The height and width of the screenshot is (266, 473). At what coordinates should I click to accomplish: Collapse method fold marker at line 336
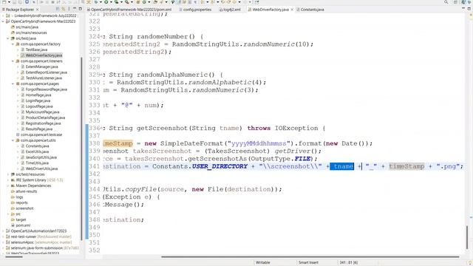click(x=101, y=128)
